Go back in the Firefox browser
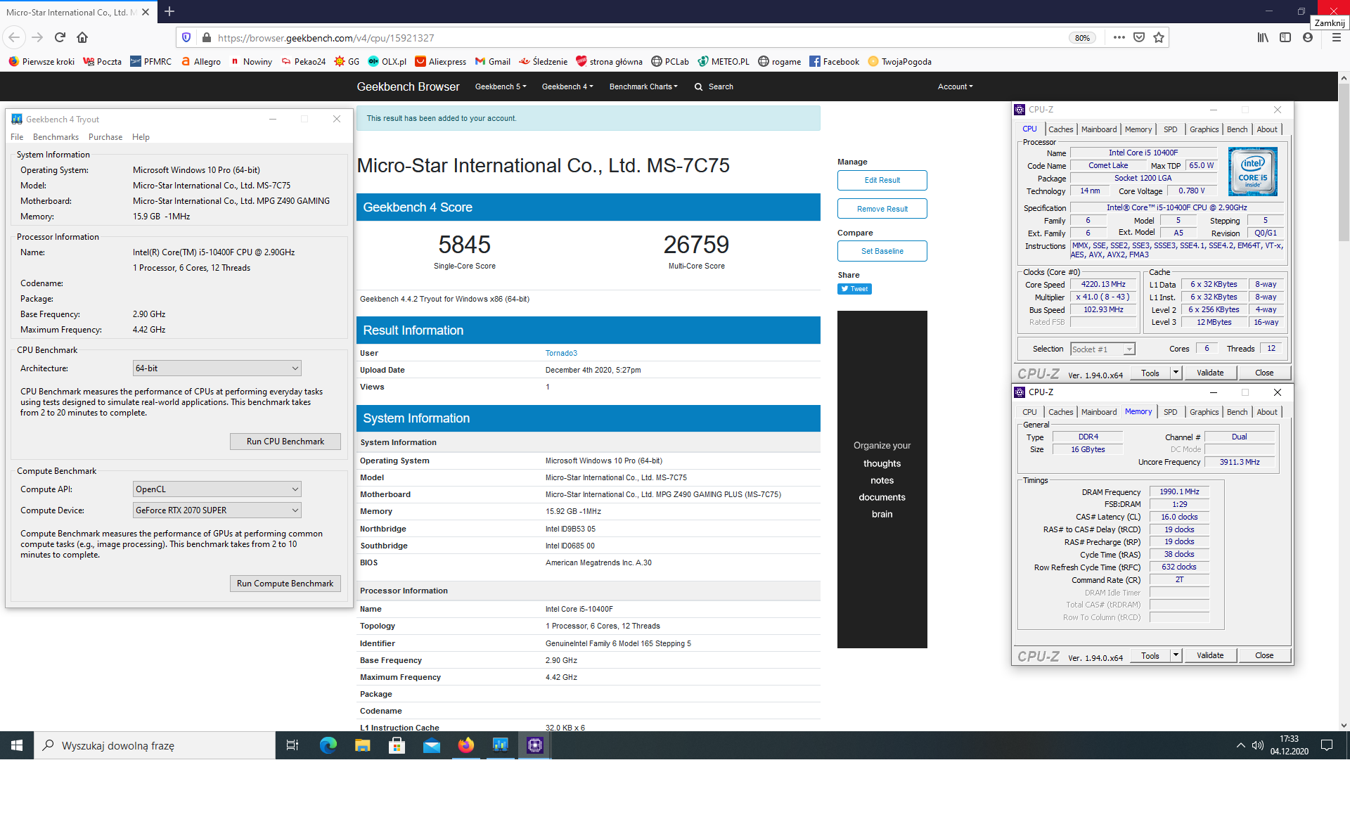1350x817 pixels. pyautogui.click(x=14, y=37)
